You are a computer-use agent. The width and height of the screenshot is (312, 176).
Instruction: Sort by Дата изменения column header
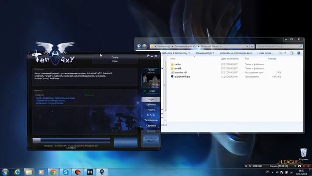[230, 59]
